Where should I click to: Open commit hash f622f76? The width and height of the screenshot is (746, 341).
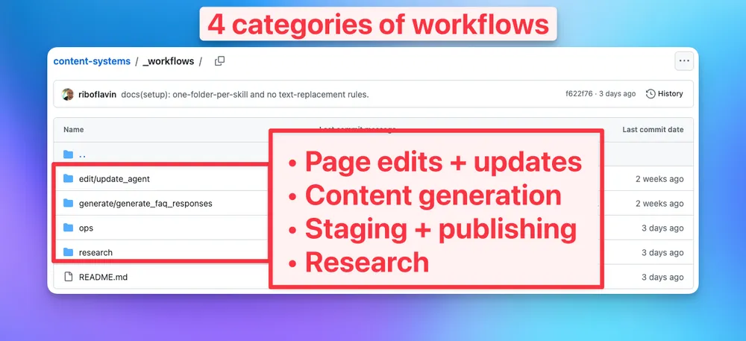pyautogui.click(x=579, y=94)
